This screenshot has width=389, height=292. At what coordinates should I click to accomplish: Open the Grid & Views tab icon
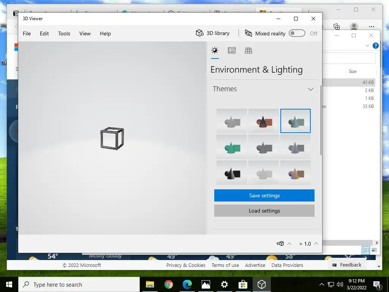[248, 51]
